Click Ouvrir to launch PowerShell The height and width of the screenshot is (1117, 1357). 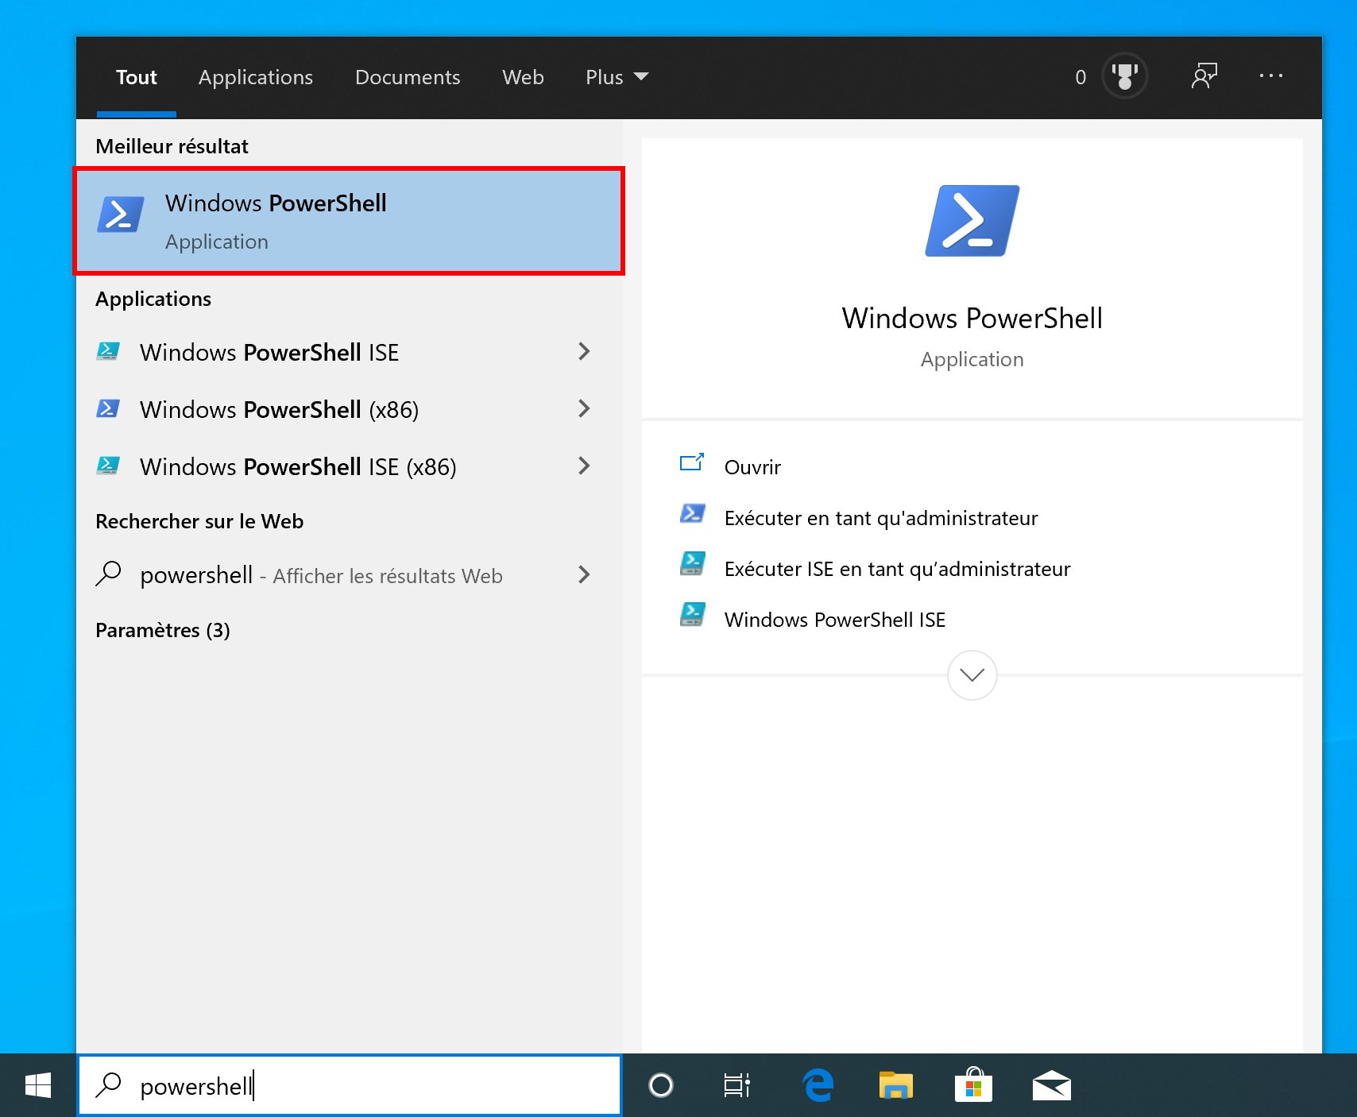(752, 467)
